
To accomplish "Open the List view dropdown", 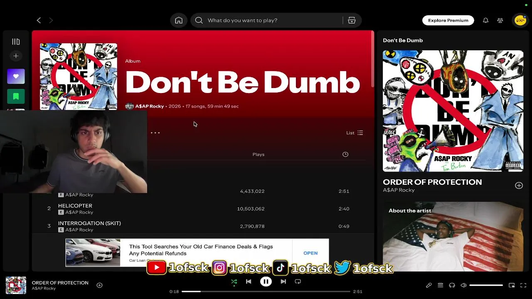I will pos(355,133).
